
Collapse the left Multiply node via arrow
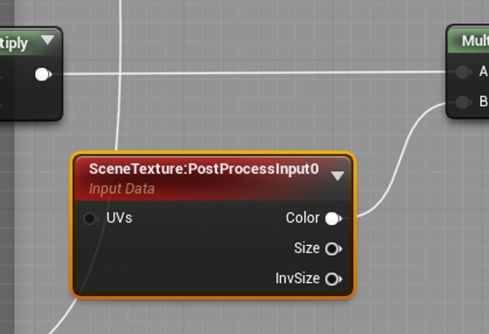tap(47, 40)
